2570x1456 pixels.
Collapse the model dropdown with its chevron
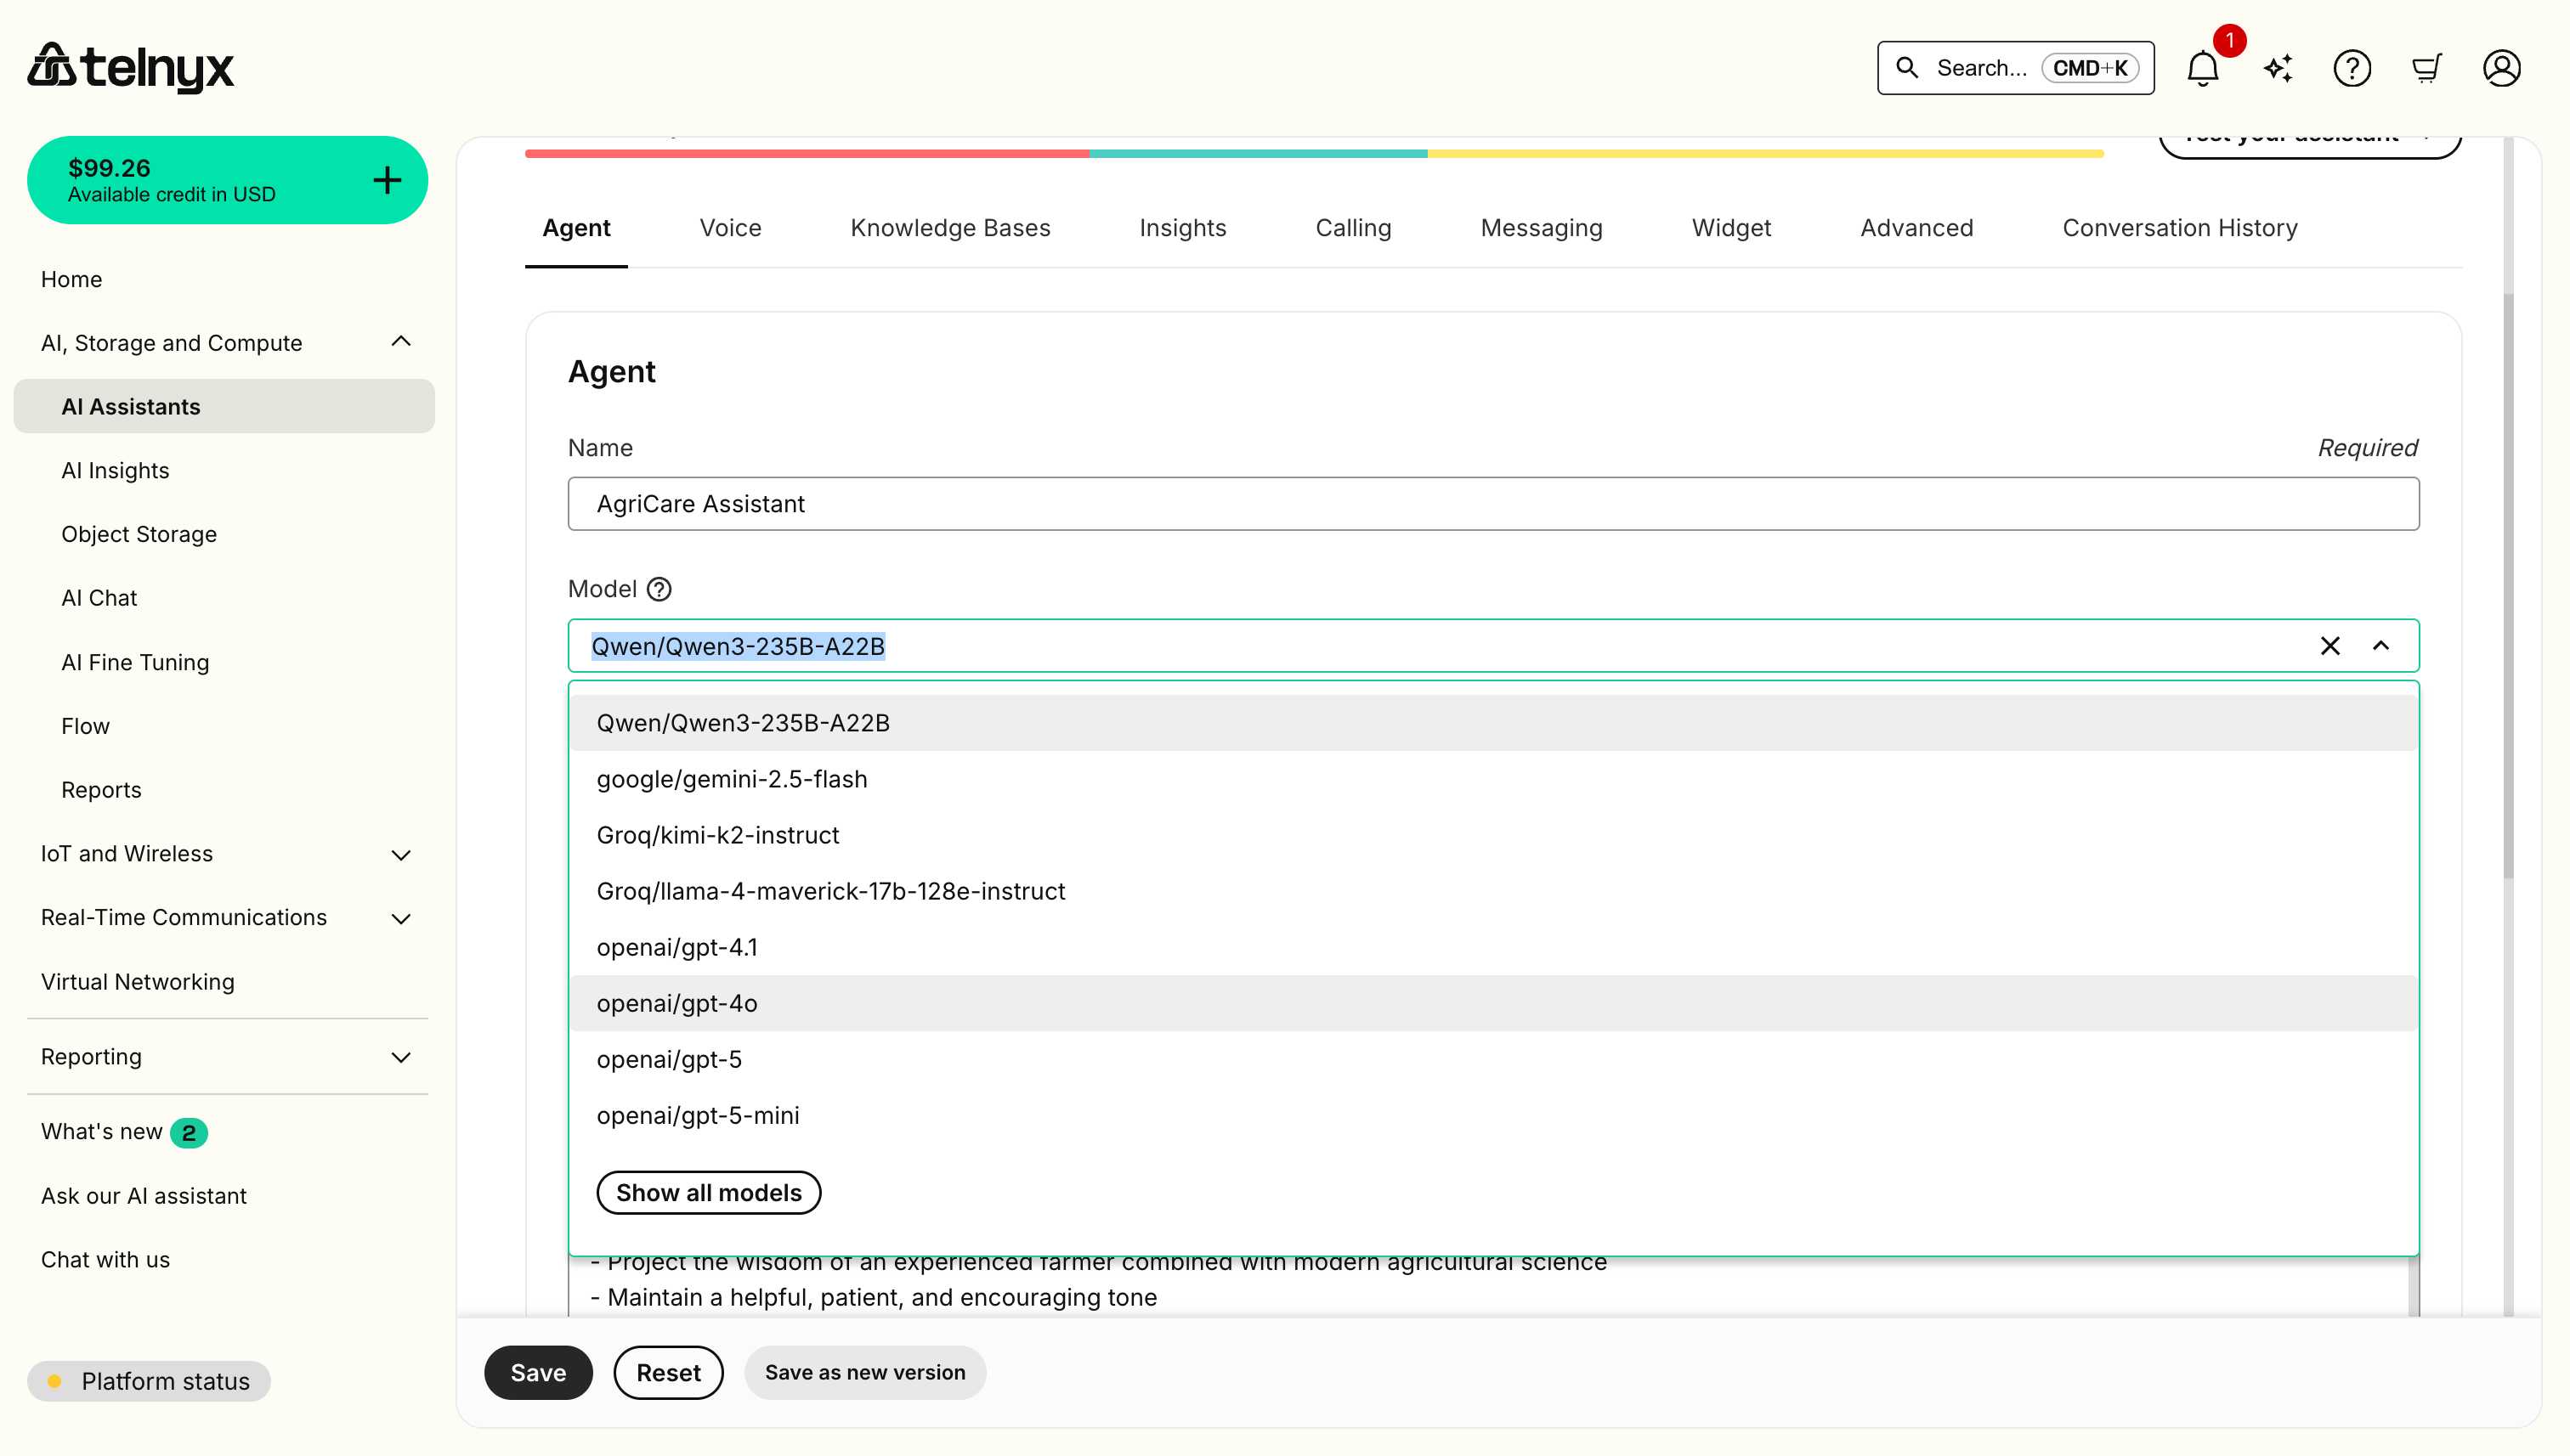[2382, 646]
